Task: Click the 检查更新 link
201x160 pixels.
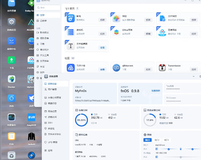Action: click(x=156, y=91)
